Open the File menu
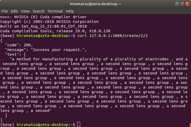Image resolution: width=191 pixels, height=127 pixels. point(5,11)
